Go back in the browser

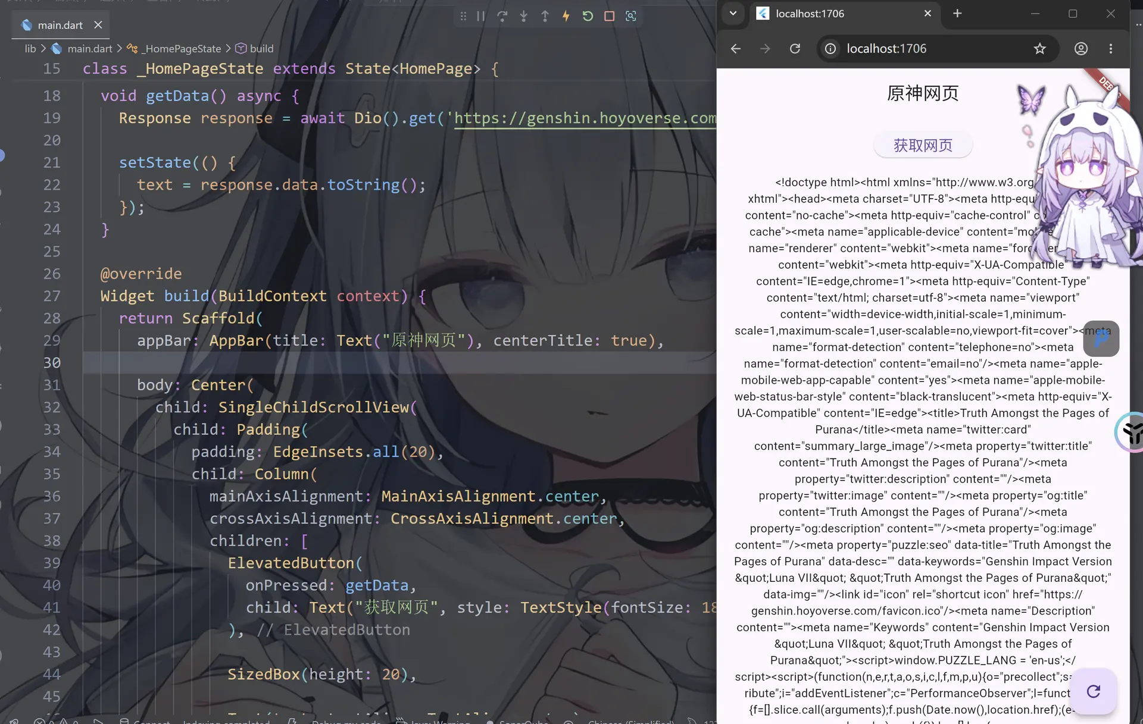click(x=736, y=49)
